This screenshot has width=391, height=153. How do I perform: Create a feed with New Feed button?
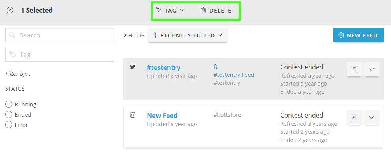[x=358, y=35]
